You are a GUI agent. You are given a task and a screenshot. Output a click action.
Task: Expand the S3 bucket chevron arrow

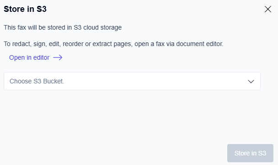coord(251,82)
